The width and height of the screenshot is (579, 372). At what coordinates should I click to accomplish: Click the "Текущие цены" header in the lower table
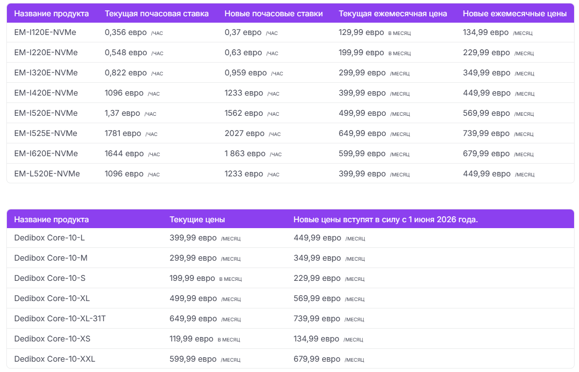[197, 219]
